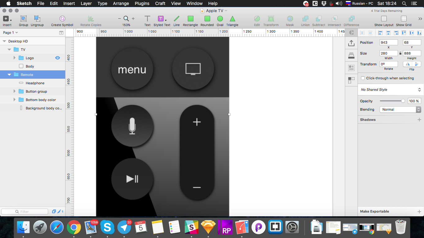
Task: Zoom in with the plus icon
Action: (133, 19)
